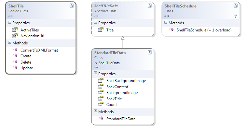Collapse the Properties section in ShellTileData
Image resolution: width=246 pixels, height=128 pixels.
(x=95, y=22)
